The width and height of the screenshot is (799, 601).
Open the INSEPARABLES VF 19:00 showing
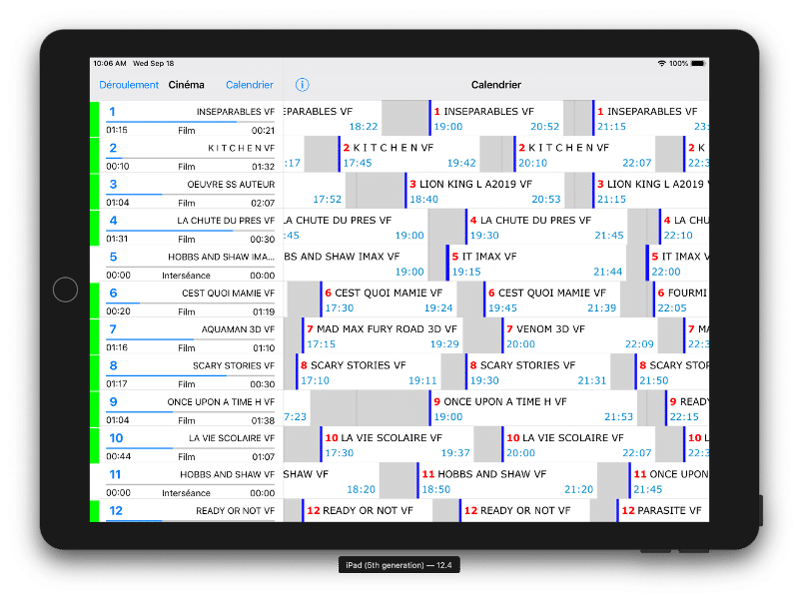495,118
